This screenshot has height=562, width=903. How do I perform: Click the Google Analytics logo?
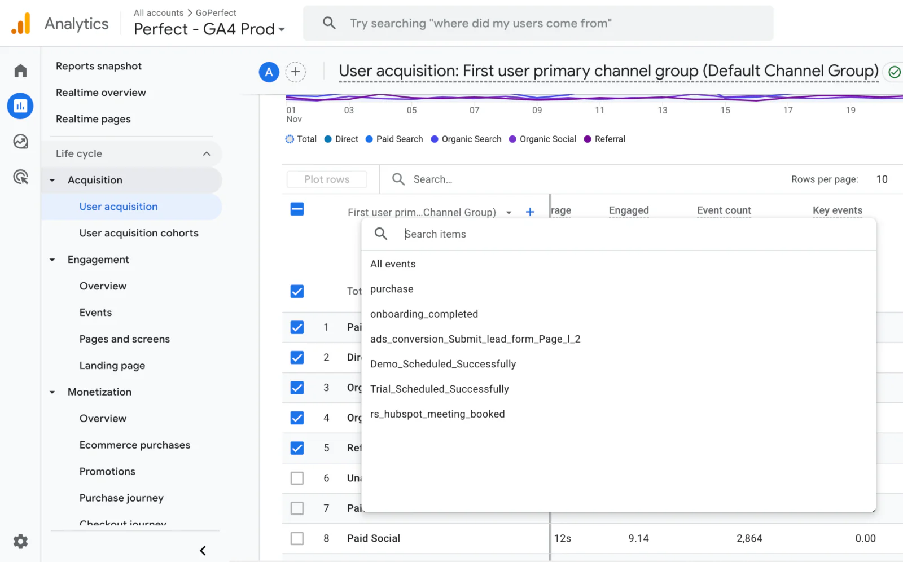[21, 24]
